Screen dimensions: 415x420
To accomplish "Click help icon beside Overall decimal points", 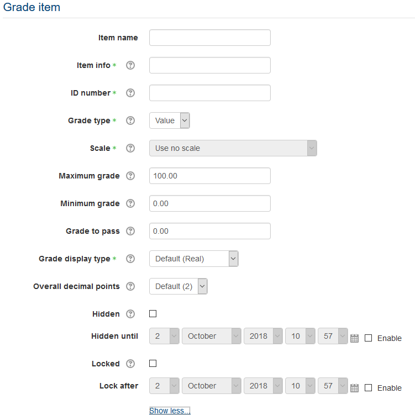I will click(130, 286).
